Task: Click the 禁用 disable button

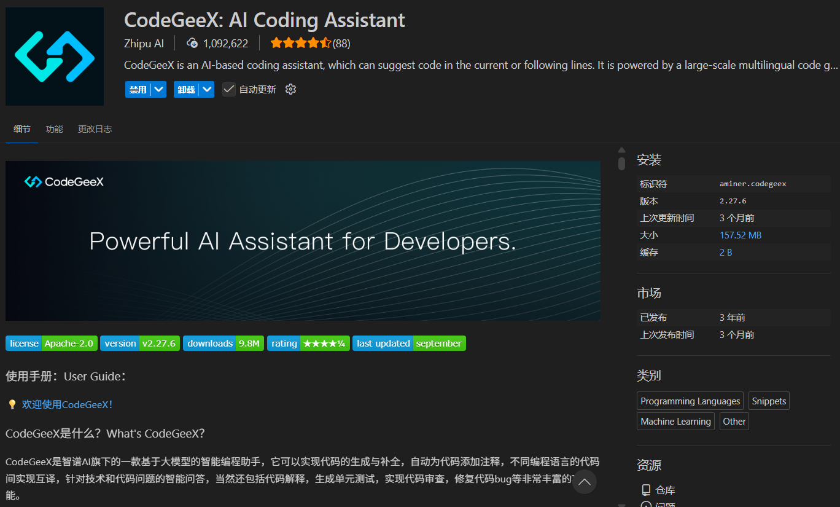Action: point(138,90)
